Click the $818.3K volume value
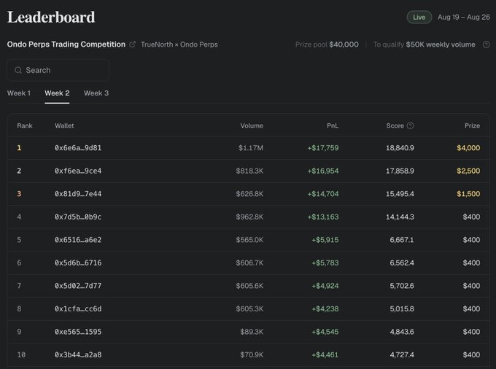This screenshot has height=369, width=496. (x=249, y=171)
